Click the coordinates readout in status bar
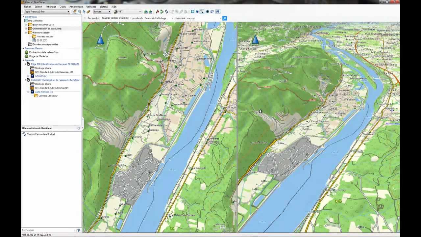Viewport: 421px width, 237px height. pos(37,235)
